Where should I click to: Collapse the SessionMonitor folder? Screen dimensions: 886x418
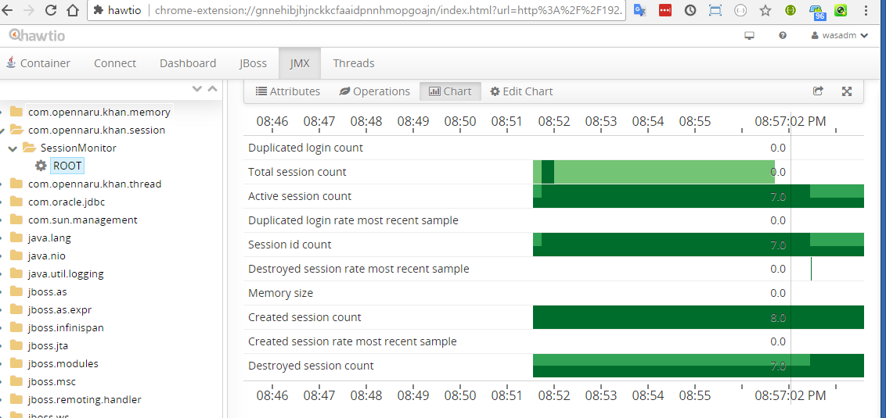pyautogui.click(x=13, y=148)
